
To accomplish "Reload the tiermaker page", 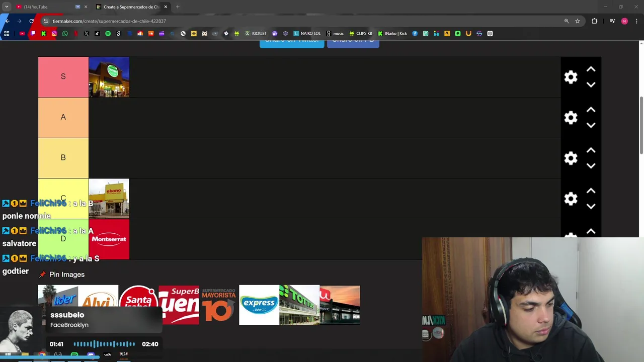I will click(x=31, y=21).
